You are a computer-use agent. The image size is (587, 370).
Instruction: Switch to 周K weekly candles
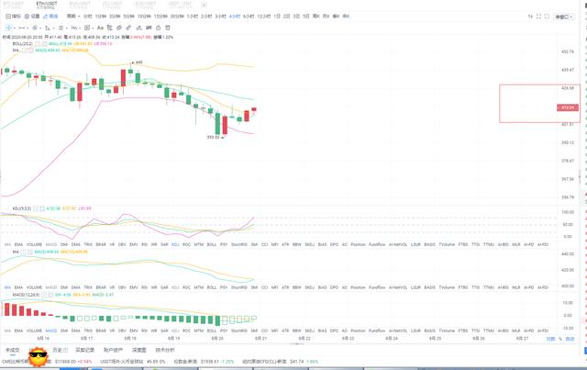pos(316,17)
